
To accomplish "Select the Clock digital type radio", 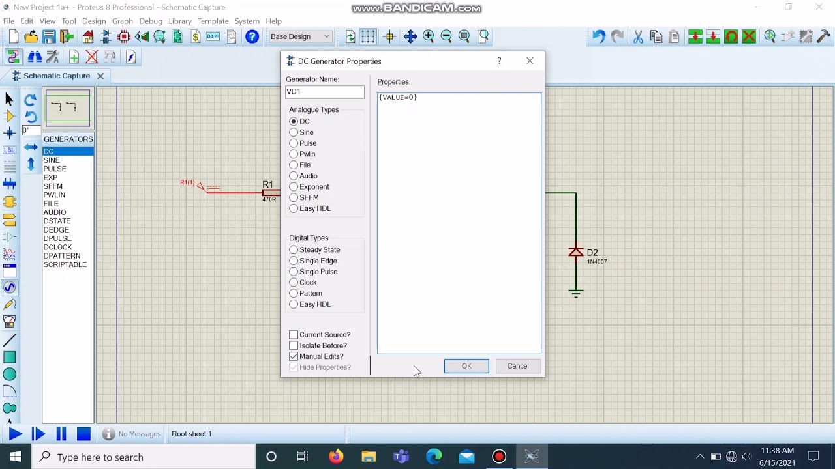I will 294,283.
